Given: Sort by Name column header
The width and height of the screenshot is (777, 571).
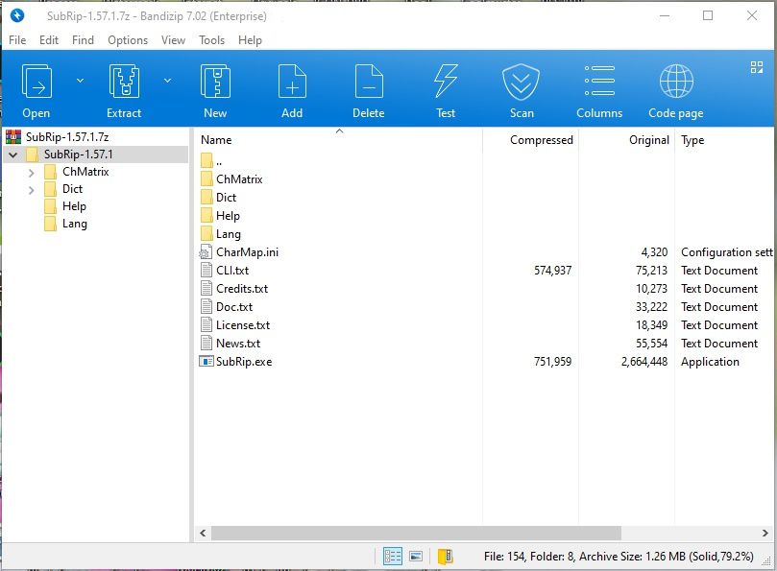Looking at the screenshot, I should click(x=216, y=140).
